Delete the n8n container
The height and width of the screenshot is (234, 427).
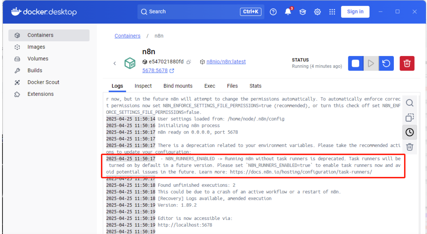407,63
